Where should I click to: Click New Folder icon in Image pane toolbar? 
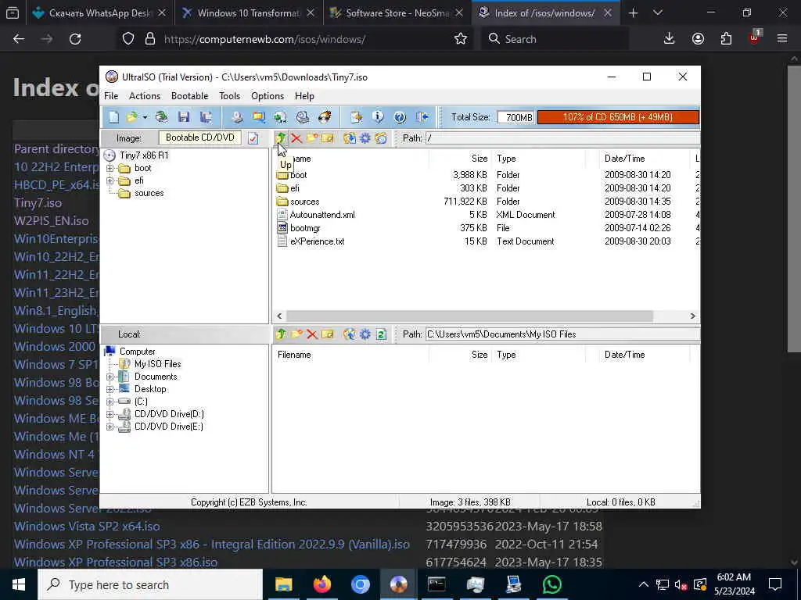click(312, 137)
